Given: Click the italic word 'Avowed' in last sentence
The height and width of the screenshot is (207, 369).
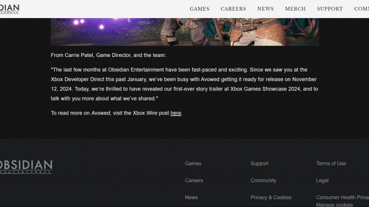Looking at the screenshot, I should (x=101, y=113).
